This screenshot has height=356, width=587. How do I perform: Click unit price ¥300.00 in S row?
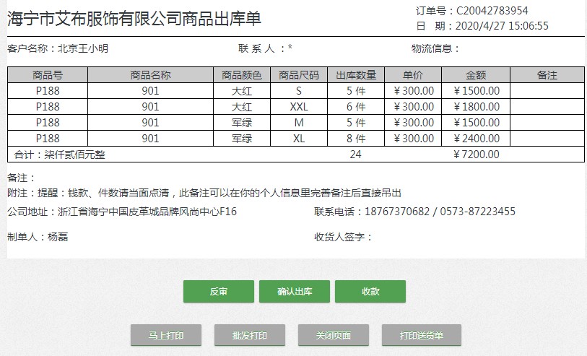pos(413,91)
